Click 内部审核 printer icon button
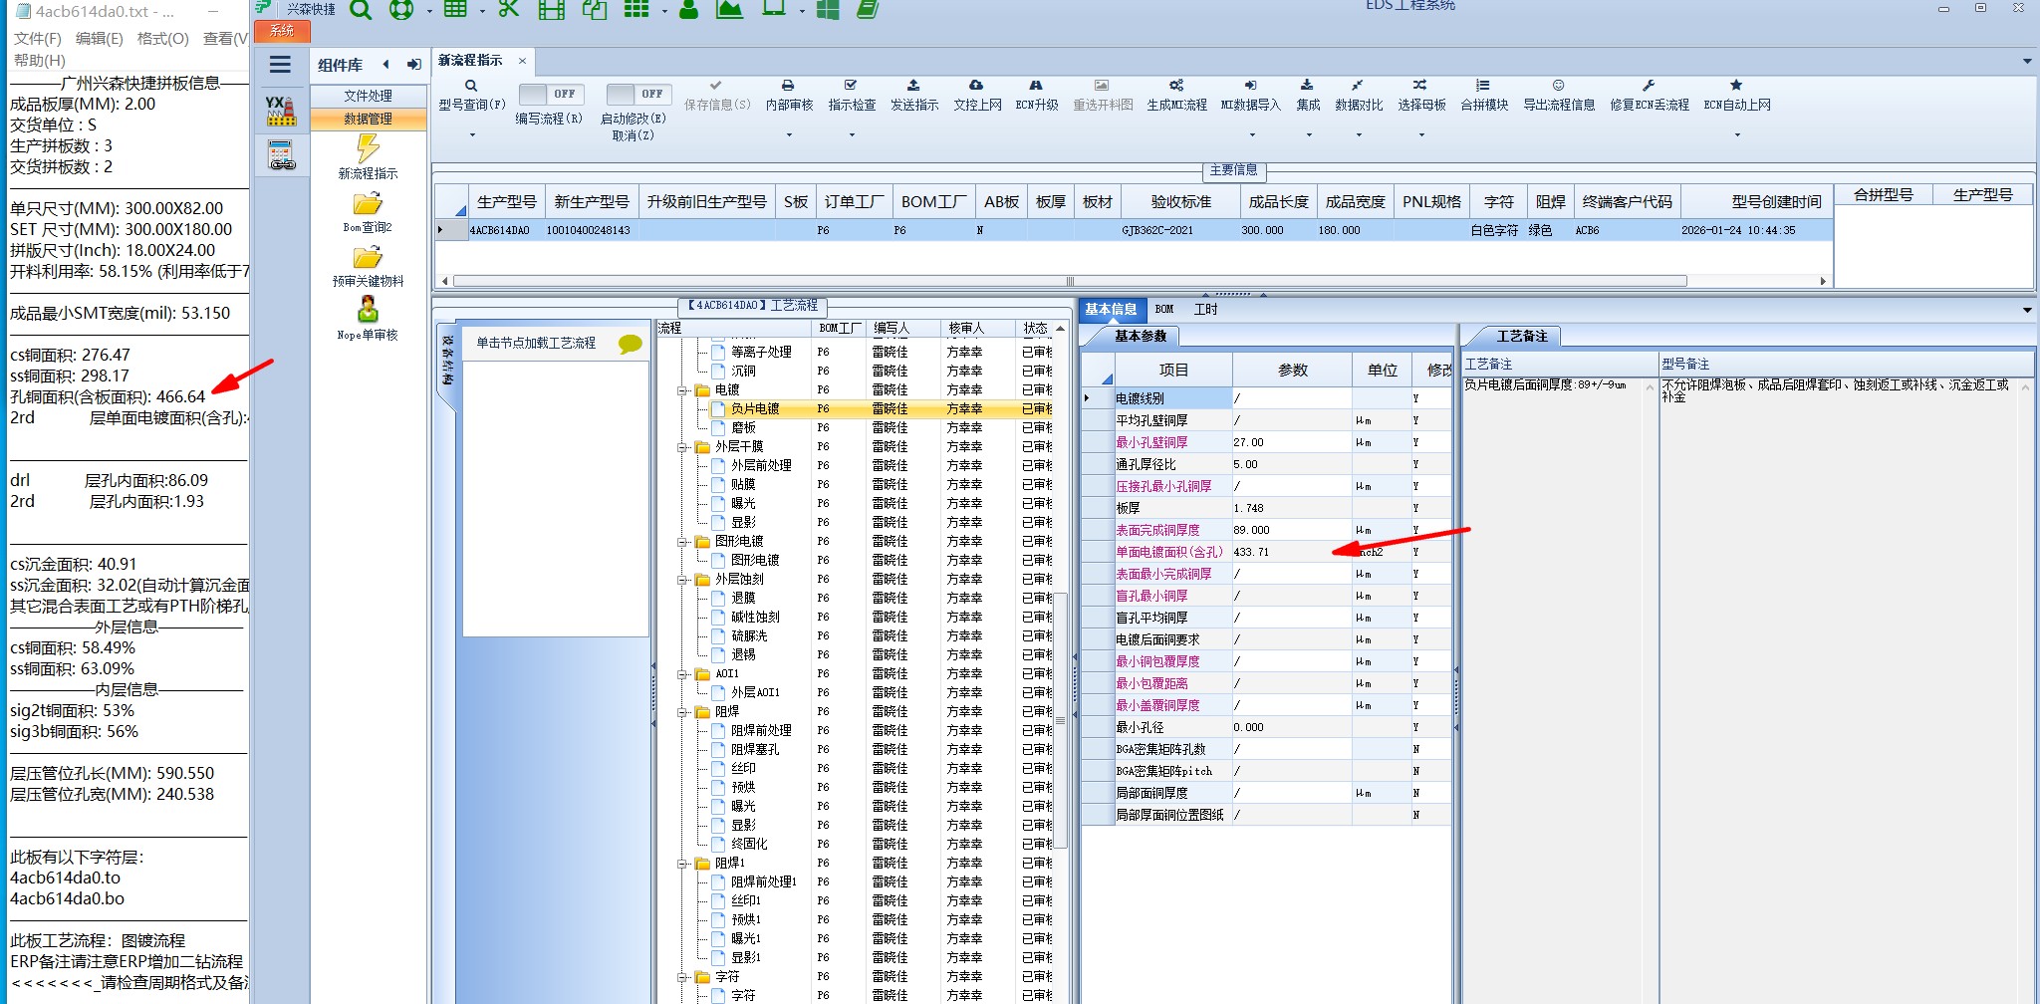This screenshot has width=2040, height=1004. (x=789, y=96)
